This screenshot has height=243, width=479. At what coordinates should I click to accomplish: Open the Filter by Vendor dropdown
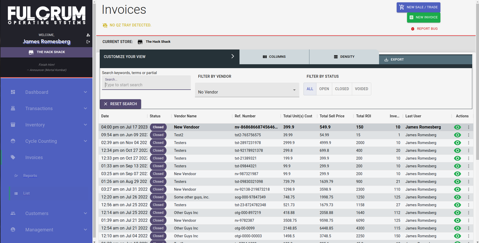click(247, 90)
